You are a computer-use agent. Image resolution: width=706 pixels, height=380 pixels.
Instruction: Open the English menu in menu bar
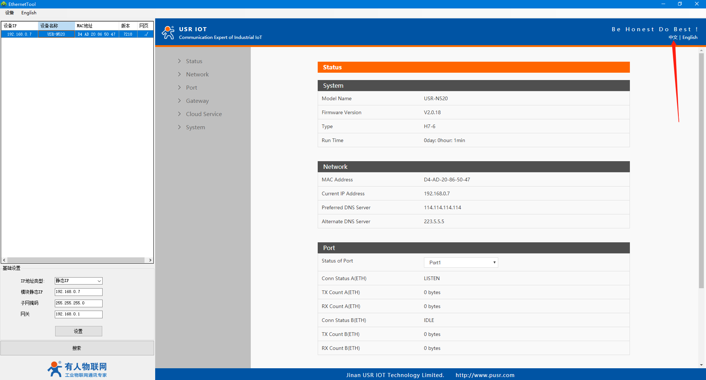point(29,13)
